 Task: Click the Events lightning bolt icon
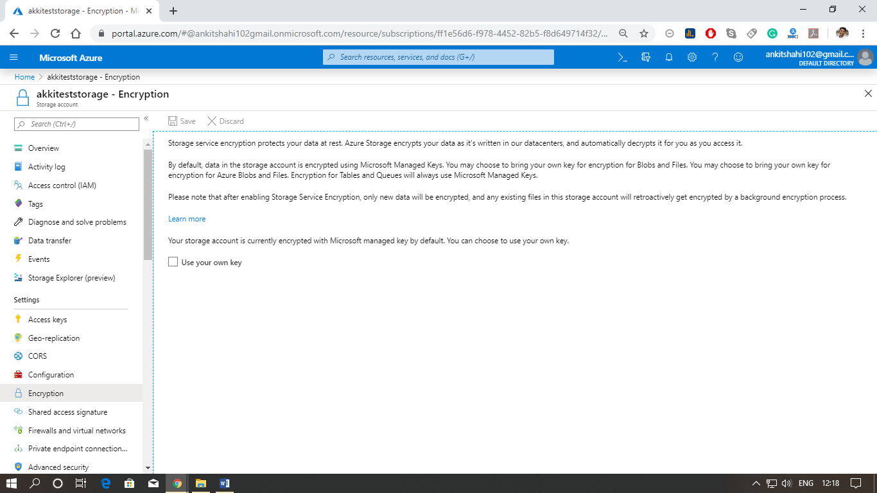[x=19, y=259]
